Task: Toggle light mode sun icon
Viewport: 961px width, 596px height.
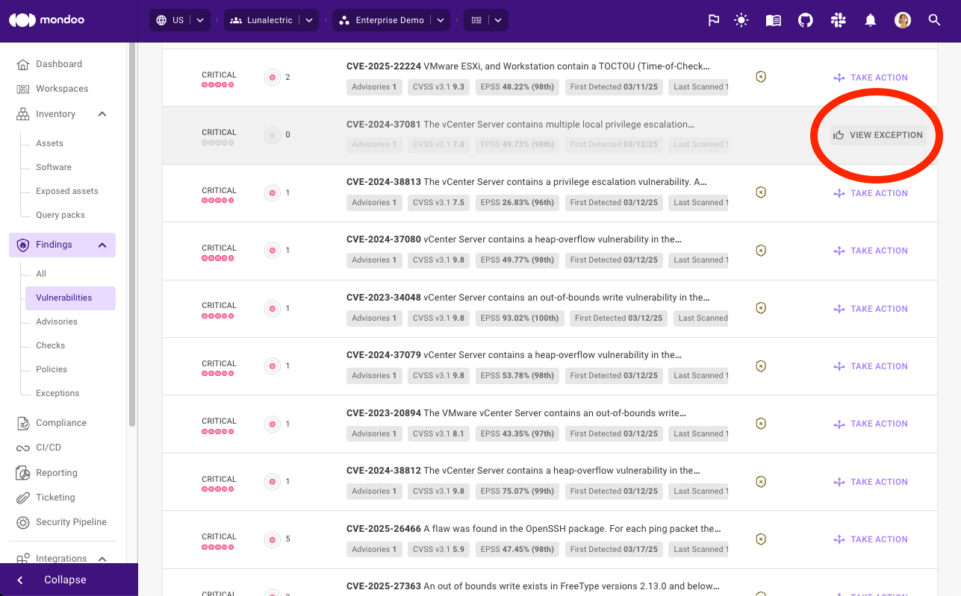Action: (x=741, y=20)
